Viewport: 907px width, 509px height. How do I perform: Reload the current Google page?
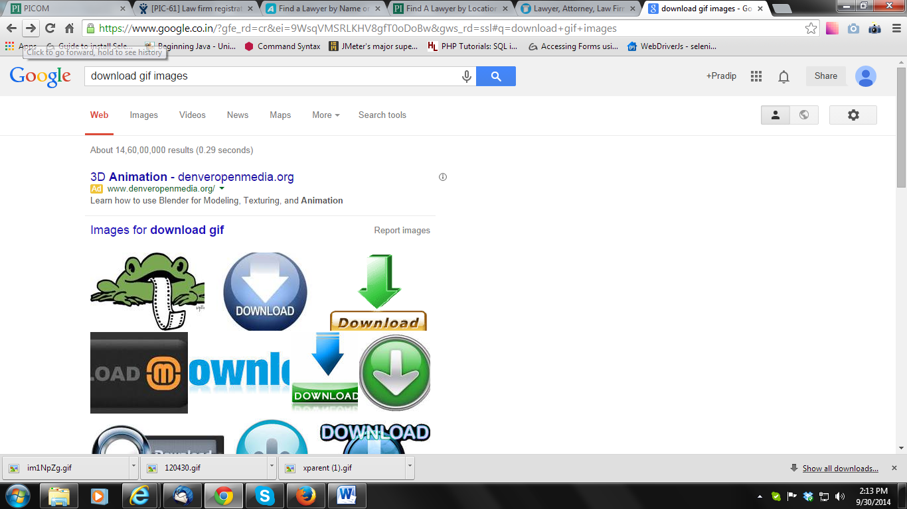pyautogui.click(x=50, y=28)
